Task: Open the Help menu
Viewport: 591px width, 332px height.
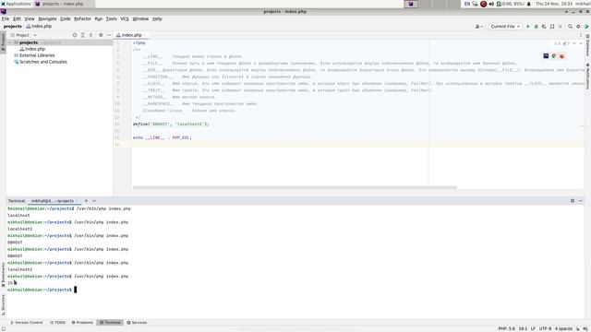Action: (157, 18)
